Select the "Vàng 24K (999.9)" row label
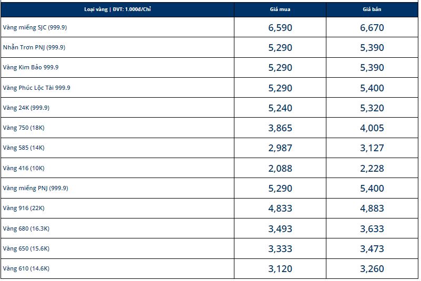Screen dimensions: 421x281 pos(26,108)
